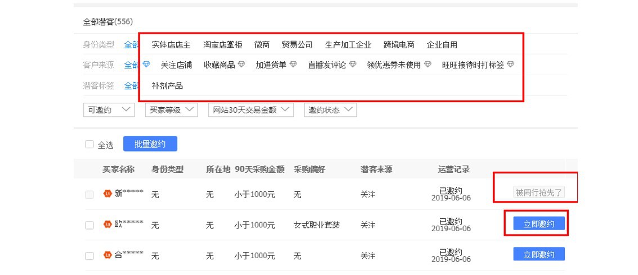Choose the 领优惠券未使用 source filter

tap(394, 65)
